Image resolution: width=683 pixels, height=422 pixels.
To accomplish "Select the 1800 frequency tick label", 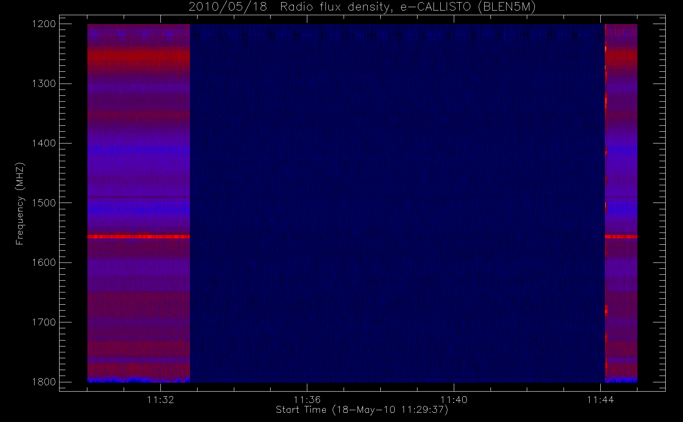I will pyautogui.click(x=44, y=381).
